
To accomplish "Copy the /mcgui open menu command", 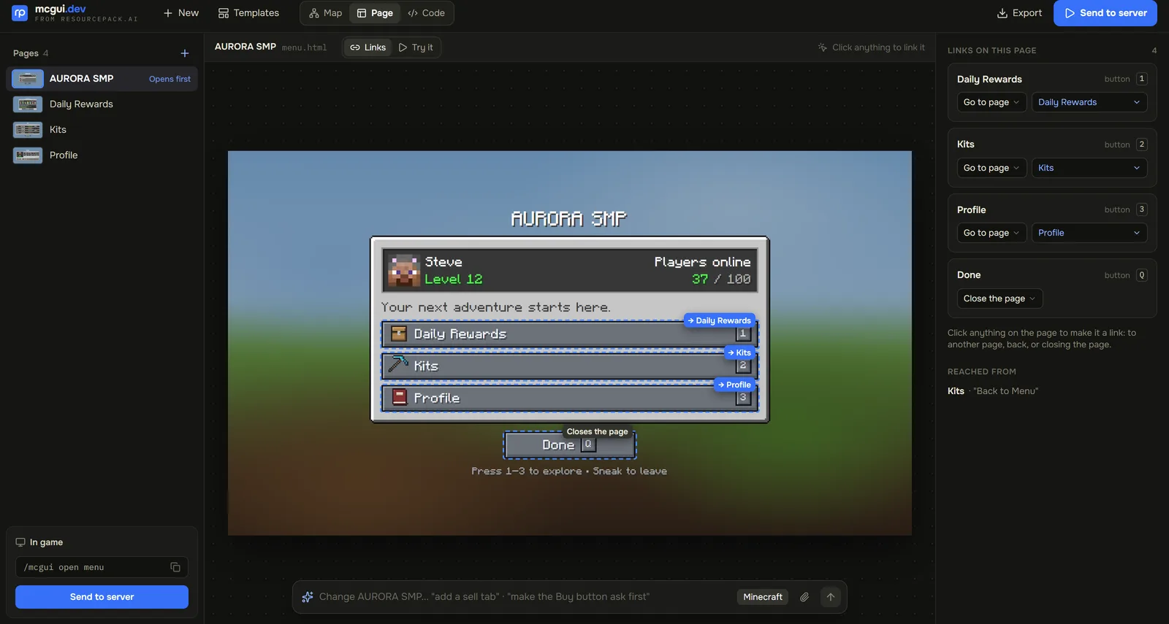I will tap(175, 567).
